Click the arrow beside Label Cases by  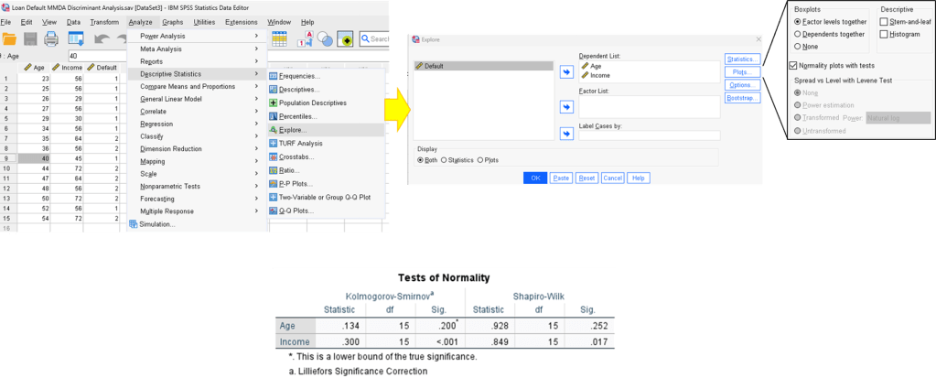pos(565,134)
